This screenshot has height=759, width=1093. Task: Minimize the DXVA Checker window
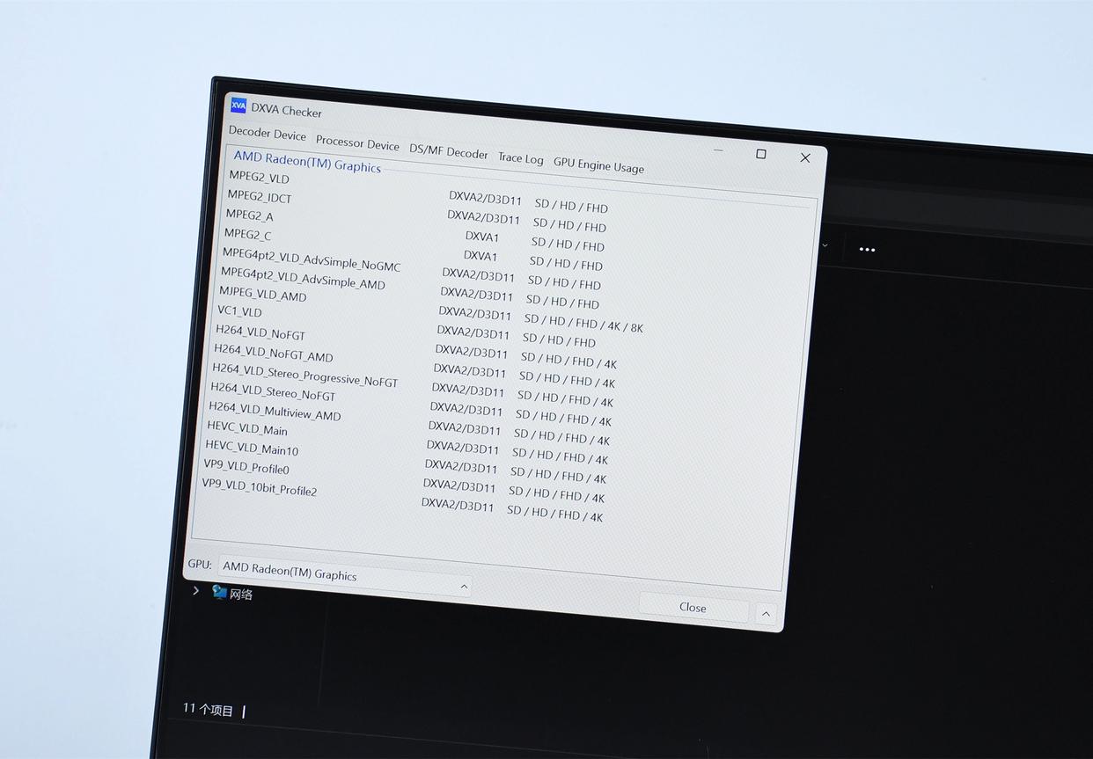click(x=719, y=150)
